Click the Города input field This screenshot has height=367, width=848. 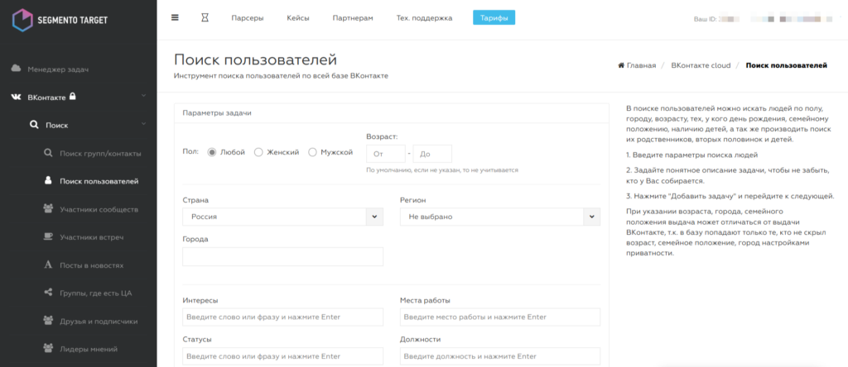(x=283, y=256)
